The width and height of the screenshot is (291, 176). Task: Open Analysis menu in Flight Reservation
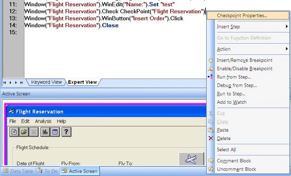43,121
